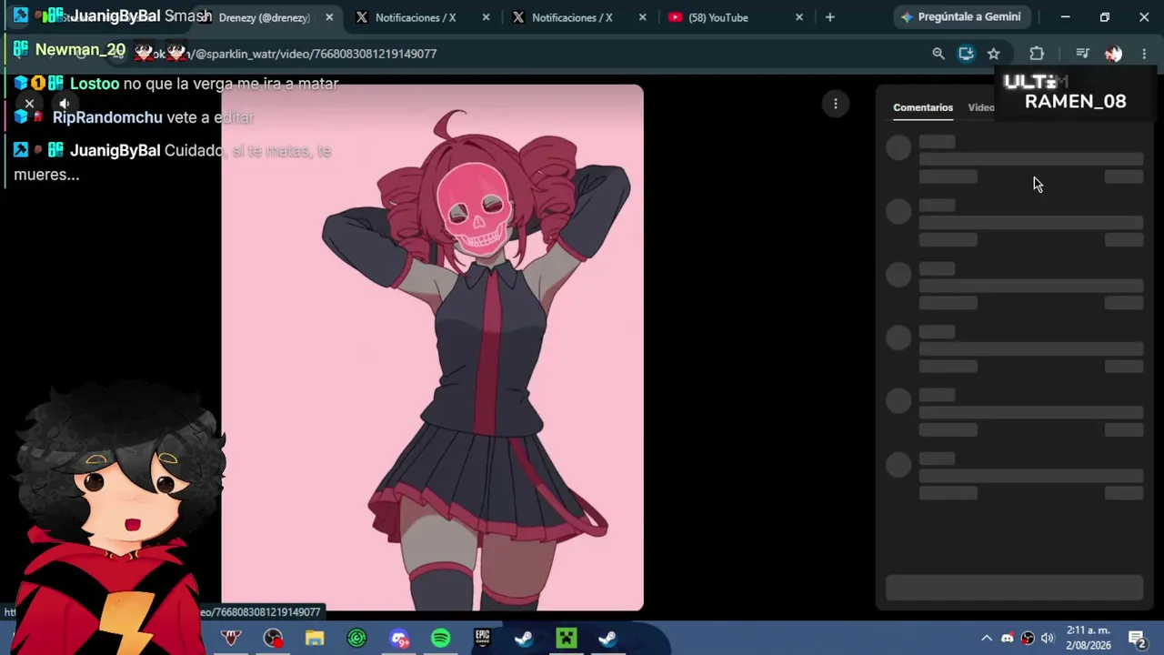Close the second Notificaciones / X tab
Image resolution: width=1164 pixels, height=655 pixels.
[643, 17]
